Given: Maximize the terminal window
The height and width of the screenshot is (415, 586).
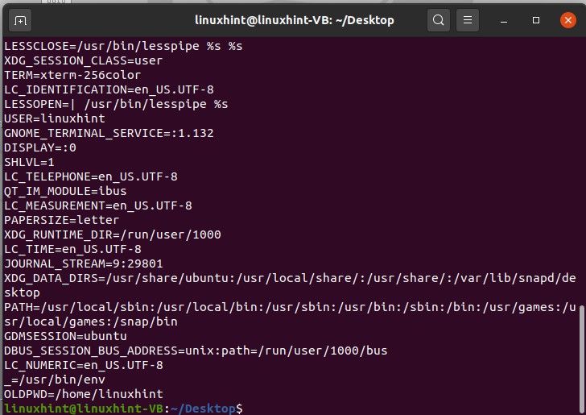Looking at the screenshot, I should click(536, 19).
